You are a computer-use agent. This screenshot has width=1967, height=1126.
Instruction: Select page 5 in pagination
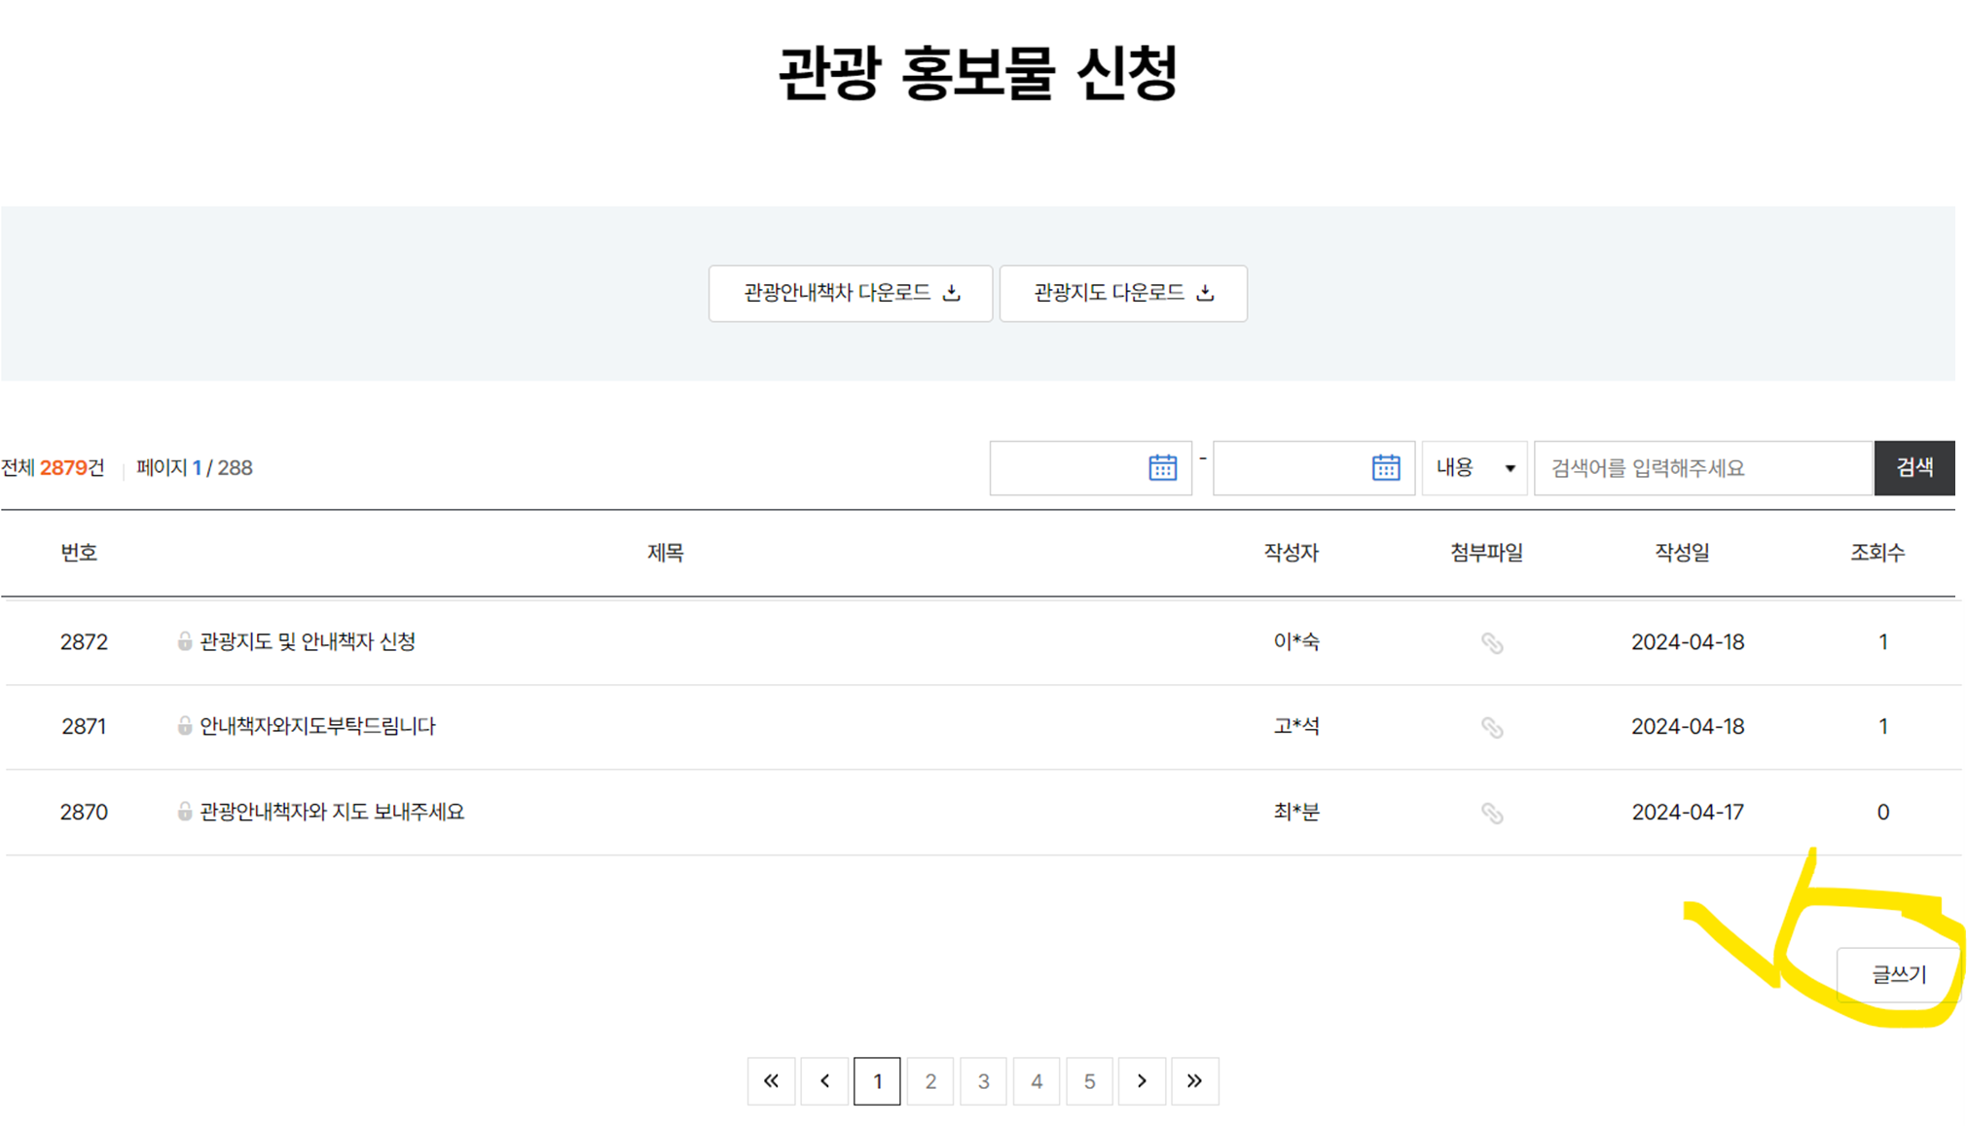[1089, 1080]
